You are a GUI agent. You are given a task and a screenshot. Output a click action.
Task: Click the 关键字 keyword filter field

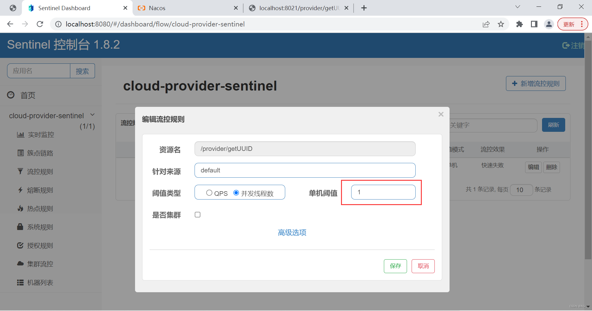point(493,125)
